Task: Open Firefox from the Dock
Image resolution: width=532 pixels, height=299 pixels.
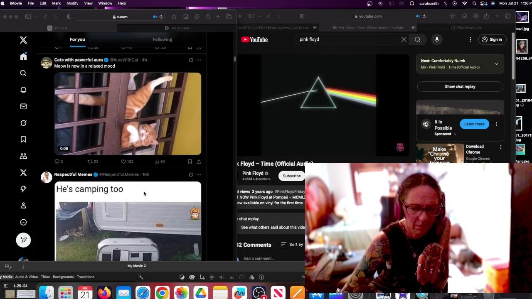Action: coord(104,292)
